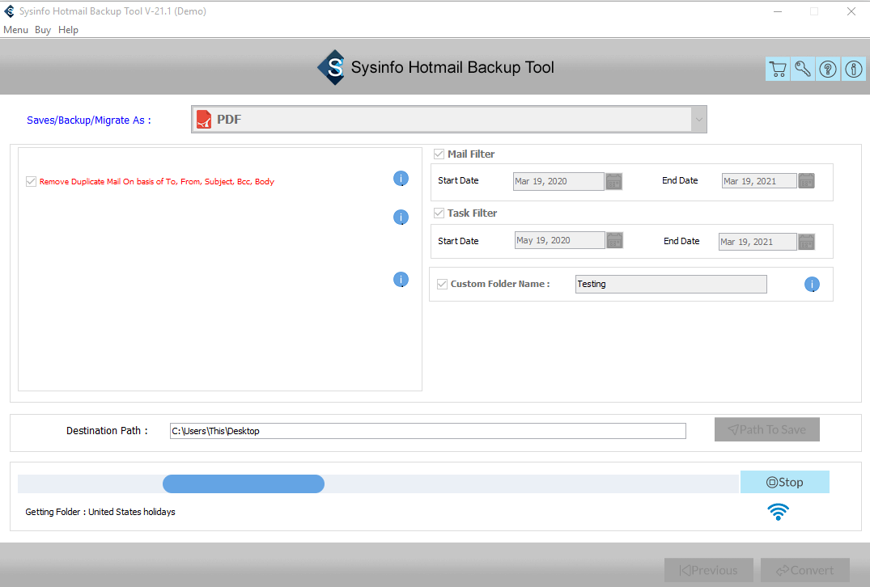
Task: Click the Destination Path input field
Action: (x=428, y=431)
